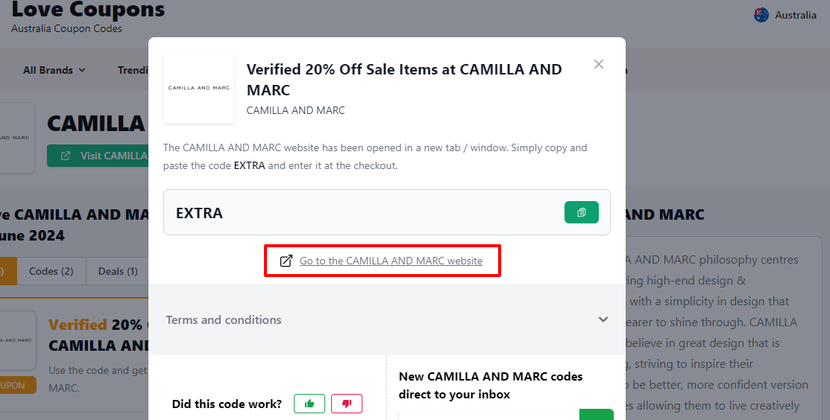Click the Terms and conditions label
This screenshot has width=830, height=420.
coord(224,319)
